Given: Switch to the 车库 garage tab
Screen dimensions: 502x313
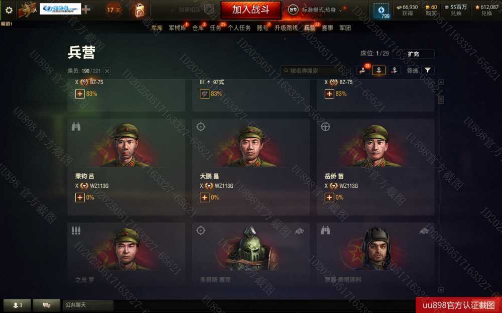Looking at the screenshot, I should pos(157,28).
